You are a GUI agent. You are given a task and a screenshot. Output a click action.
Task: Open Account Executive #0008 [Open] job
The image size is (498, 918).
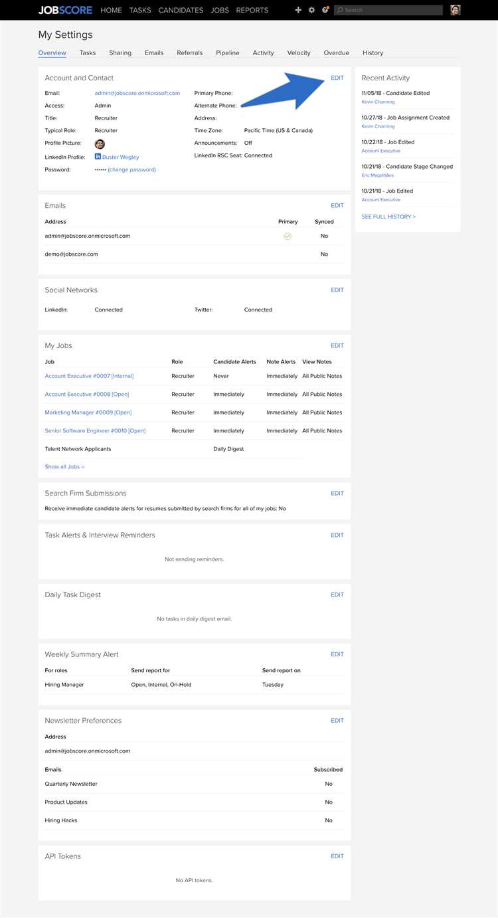click(x=87, y=394)
